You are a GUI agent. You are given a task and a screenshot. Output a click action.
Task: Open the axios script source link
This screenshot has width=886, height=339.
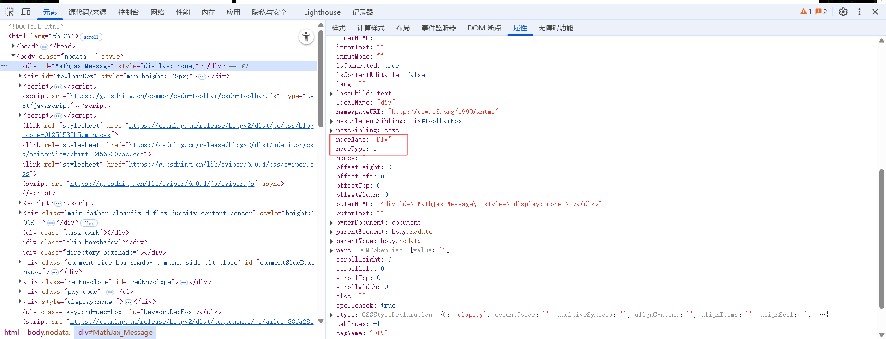(x=192, y=321)
